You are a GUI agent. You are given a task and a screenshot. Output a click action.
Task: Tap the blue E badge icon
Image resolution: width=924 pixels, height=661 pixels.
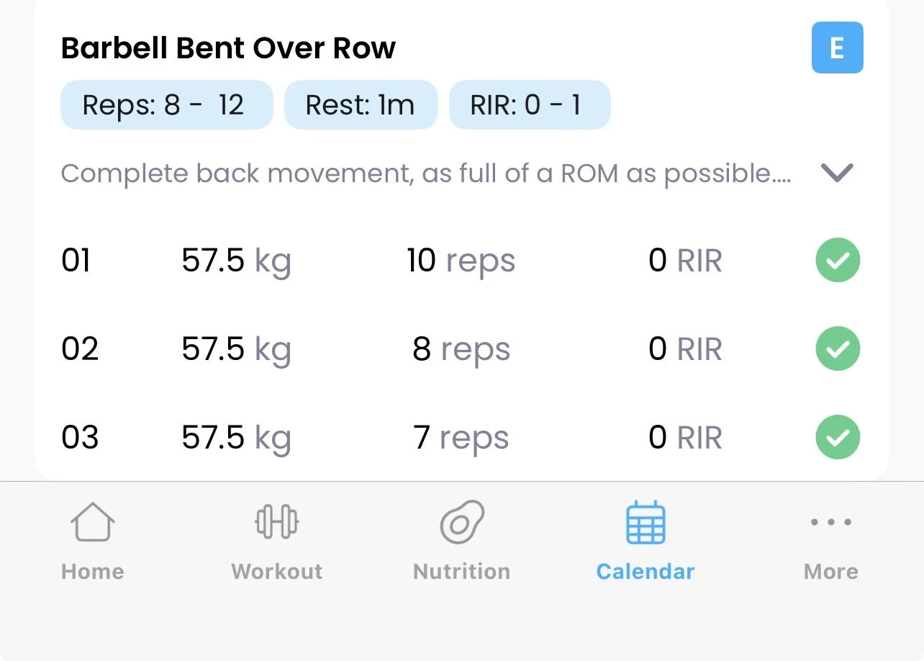837,48
